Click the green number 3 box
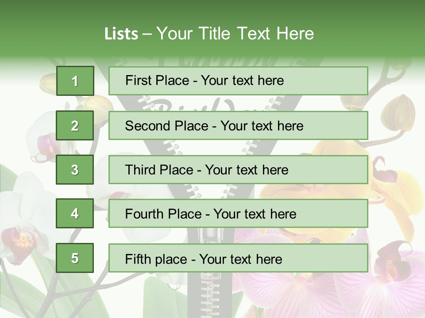The width and height of the screenshot is (425, 318). pyautogui.click(x=75, y=170)
